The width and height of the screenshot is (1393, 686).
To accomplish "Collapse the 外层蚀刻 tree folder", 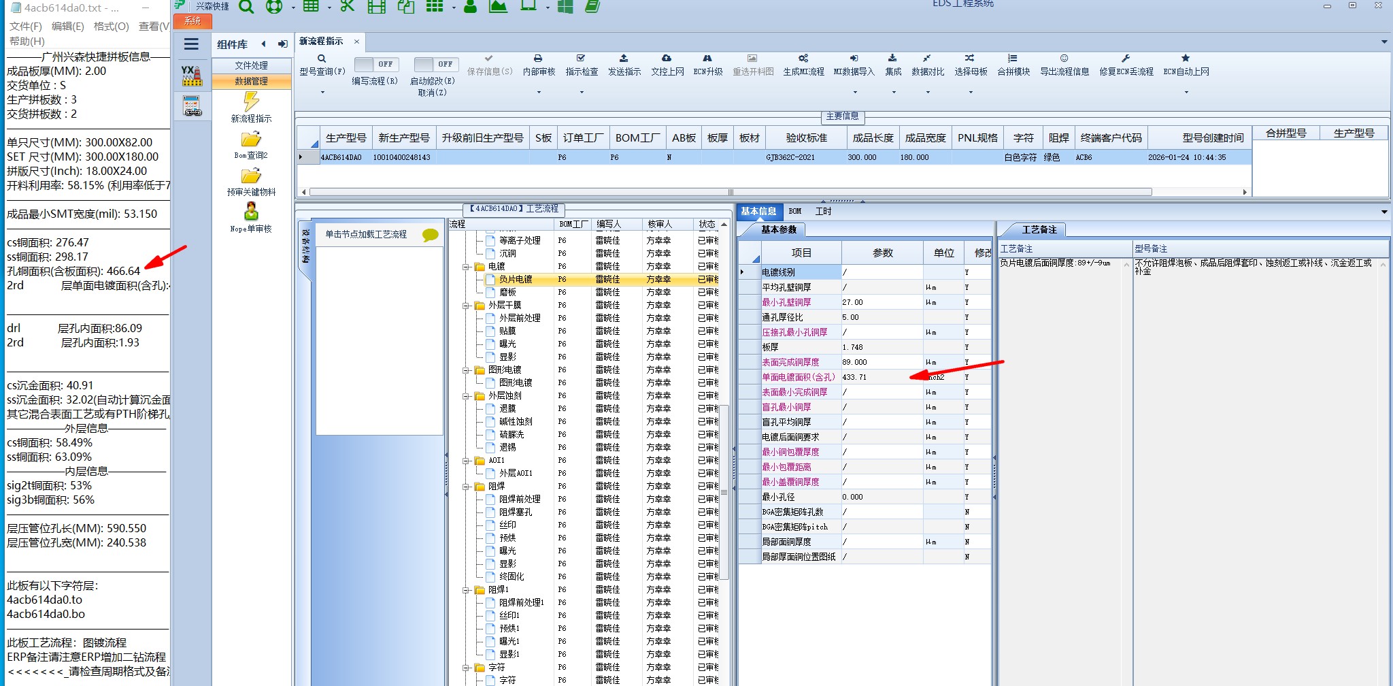I will (467, 396).
